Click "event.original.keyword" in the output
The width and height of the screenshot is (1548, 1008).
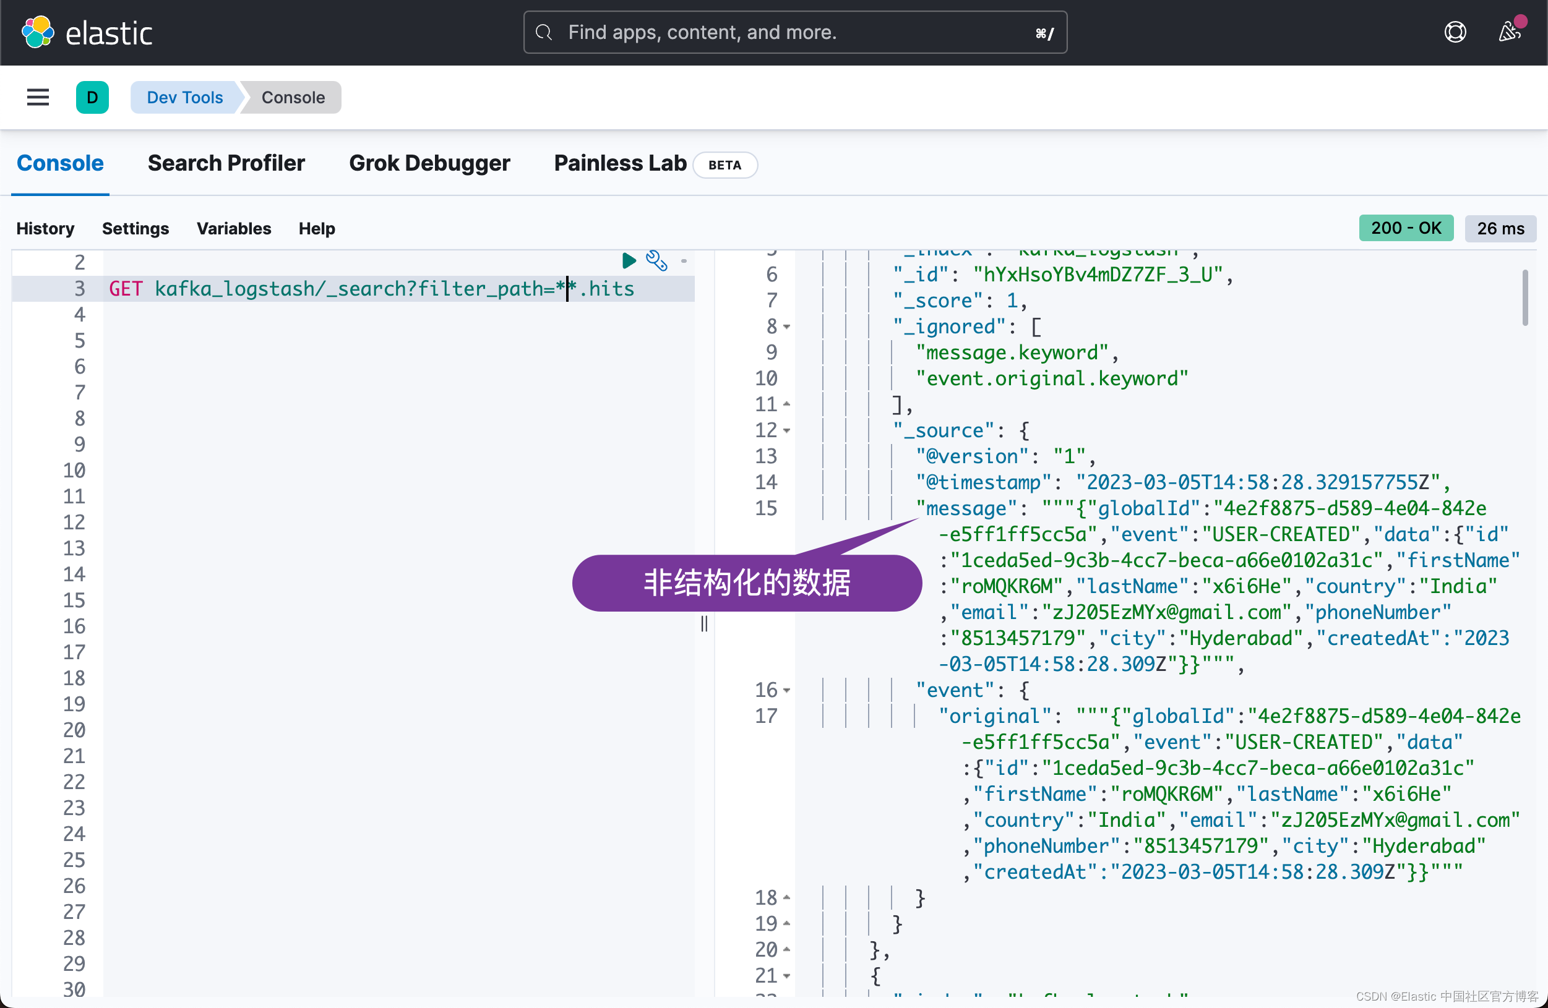click(1052, 379)
